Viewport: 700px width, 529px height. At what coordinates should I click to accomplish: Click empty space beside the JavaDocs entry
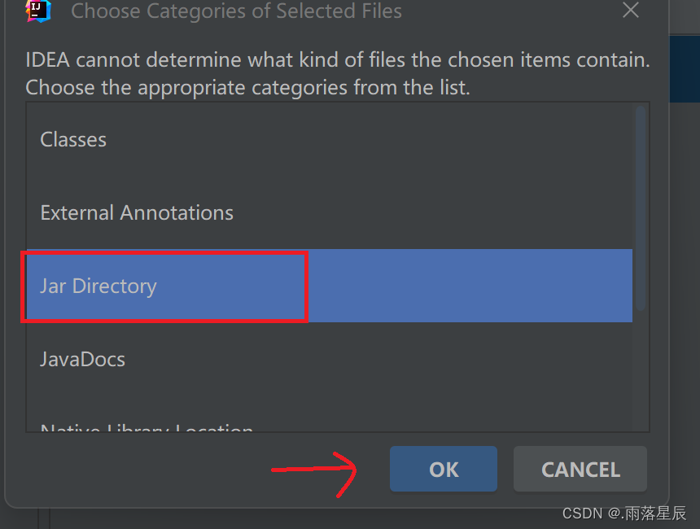pyautogui.click(x=378, y=360)
